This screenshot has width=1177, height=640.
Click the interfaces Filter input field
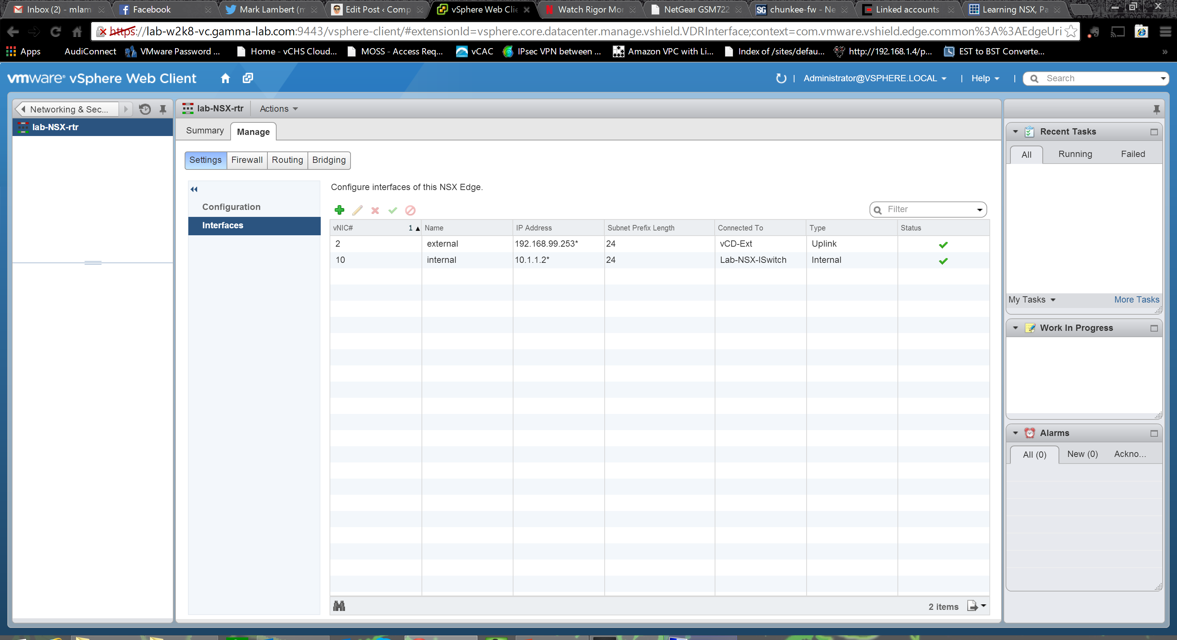pos(925,210)
